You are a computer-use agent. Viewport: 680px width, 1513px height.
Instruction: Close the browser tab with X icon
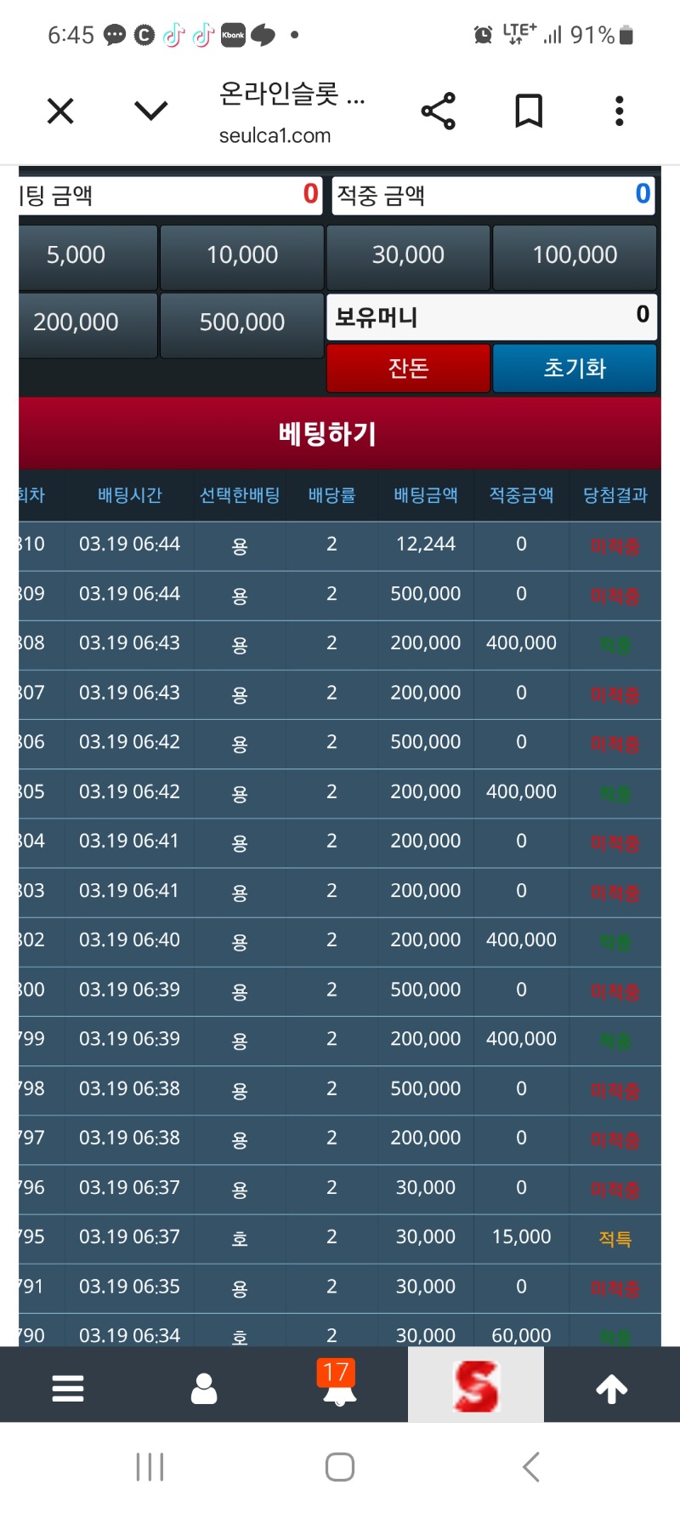[x=60, y=111]
